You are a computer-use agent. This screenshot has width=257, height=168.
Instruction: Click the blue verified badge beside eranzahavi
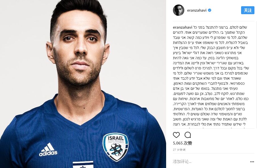(210, 10)
